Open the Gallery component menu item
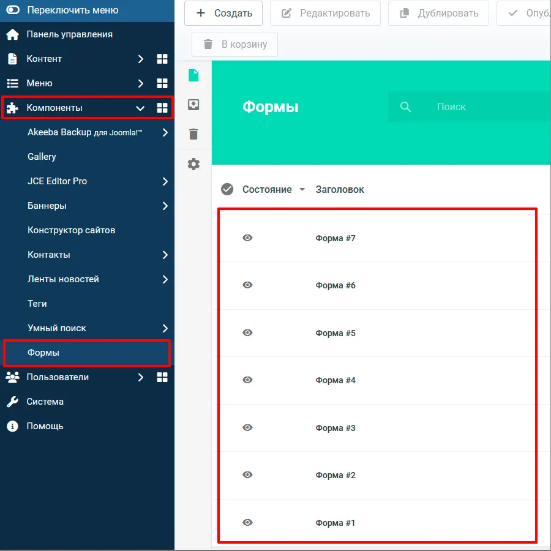The height and width of the screenshot is (551, 551). 42,157
